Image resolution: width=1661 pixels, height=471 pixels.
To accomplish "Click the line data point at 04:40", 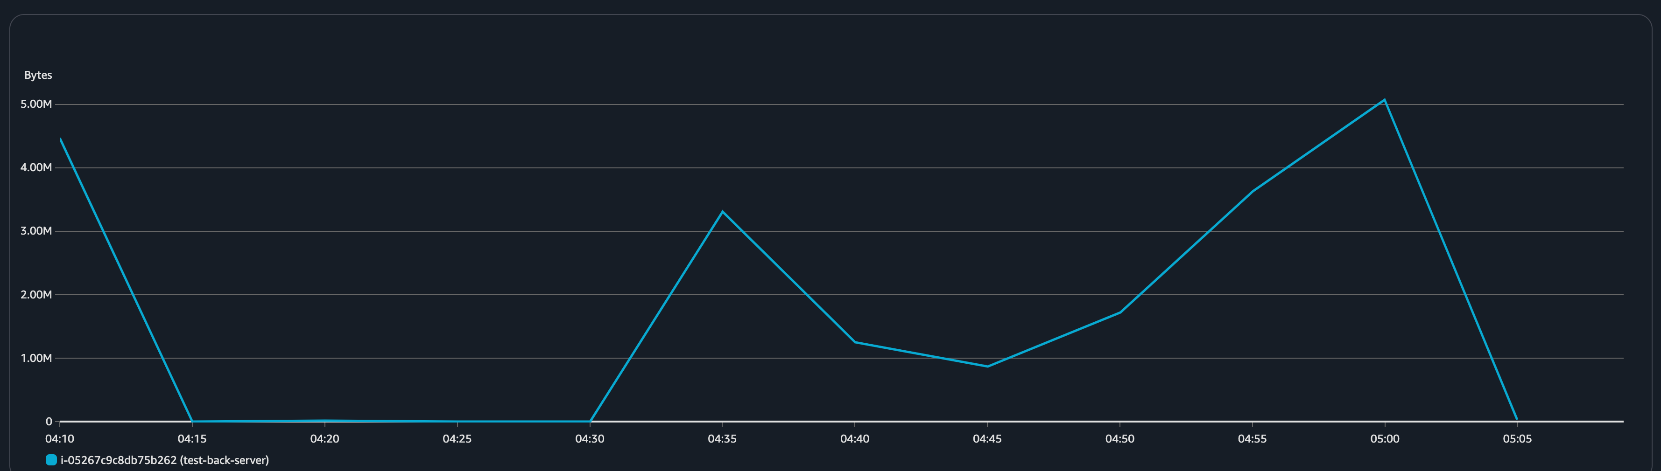I will point(855,342).
